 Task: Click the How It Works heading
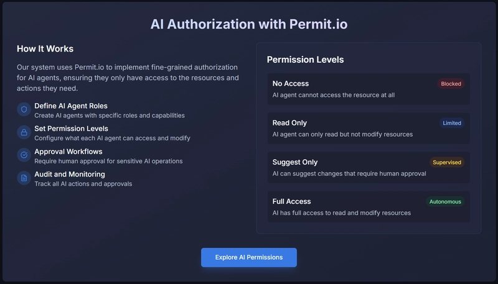[45, 48]
